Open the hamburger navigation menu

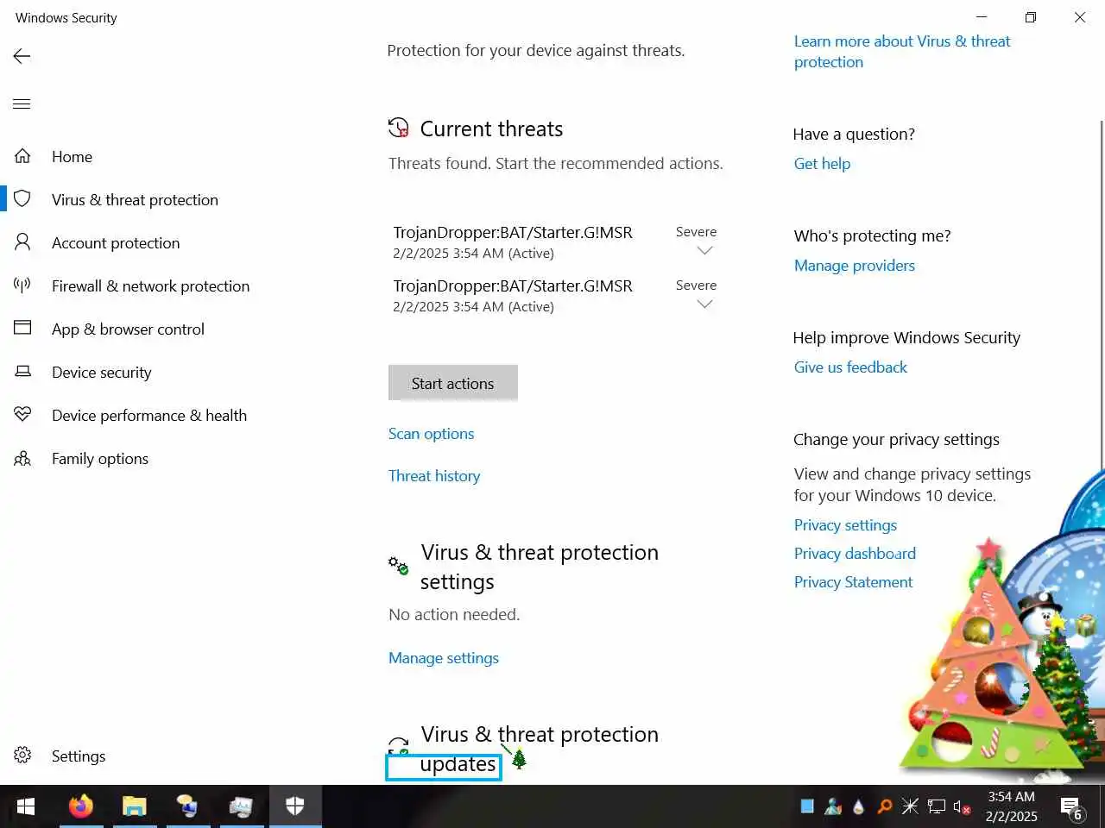tap(22, 103)
